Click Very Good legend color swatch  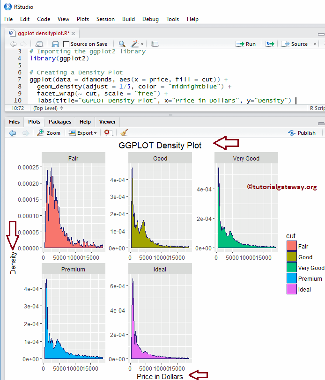[292, 267]
